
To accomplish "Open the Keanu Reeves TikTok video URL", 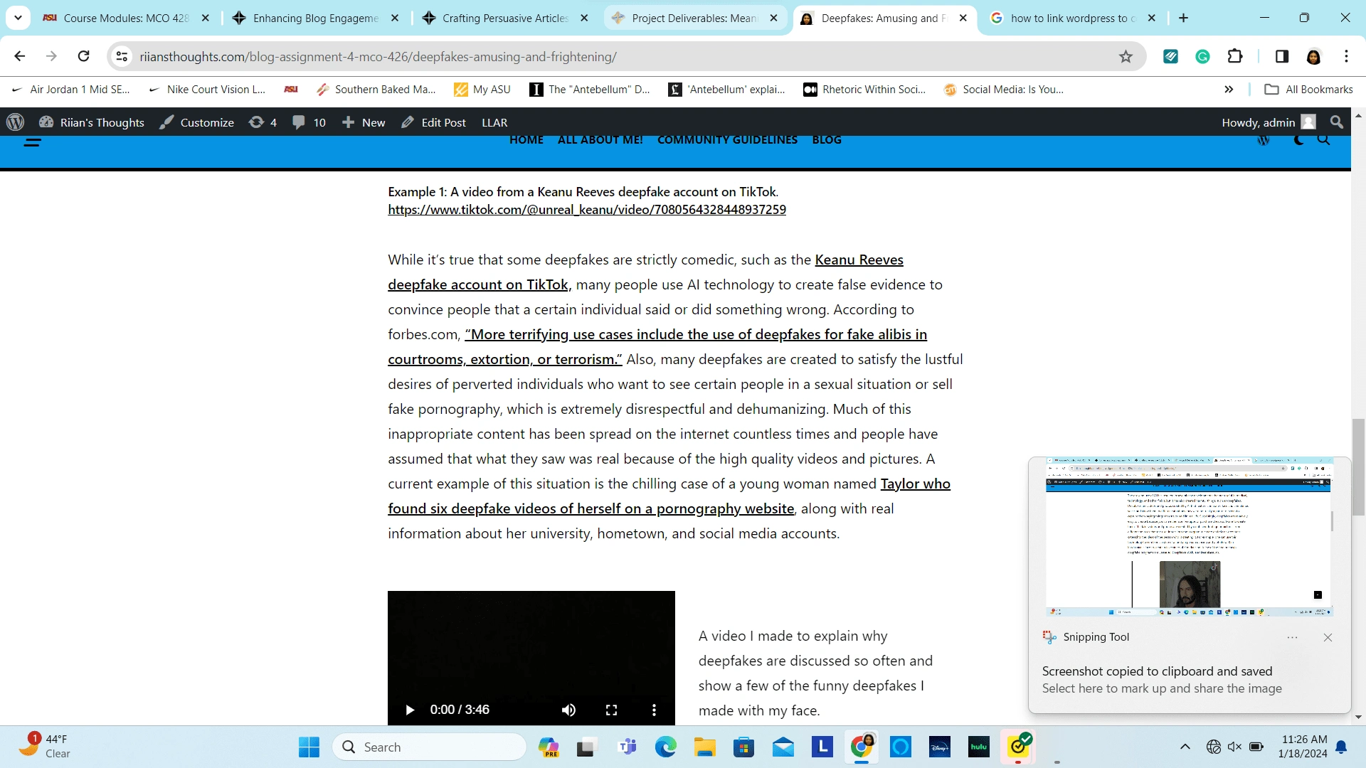I will point(586,210).
